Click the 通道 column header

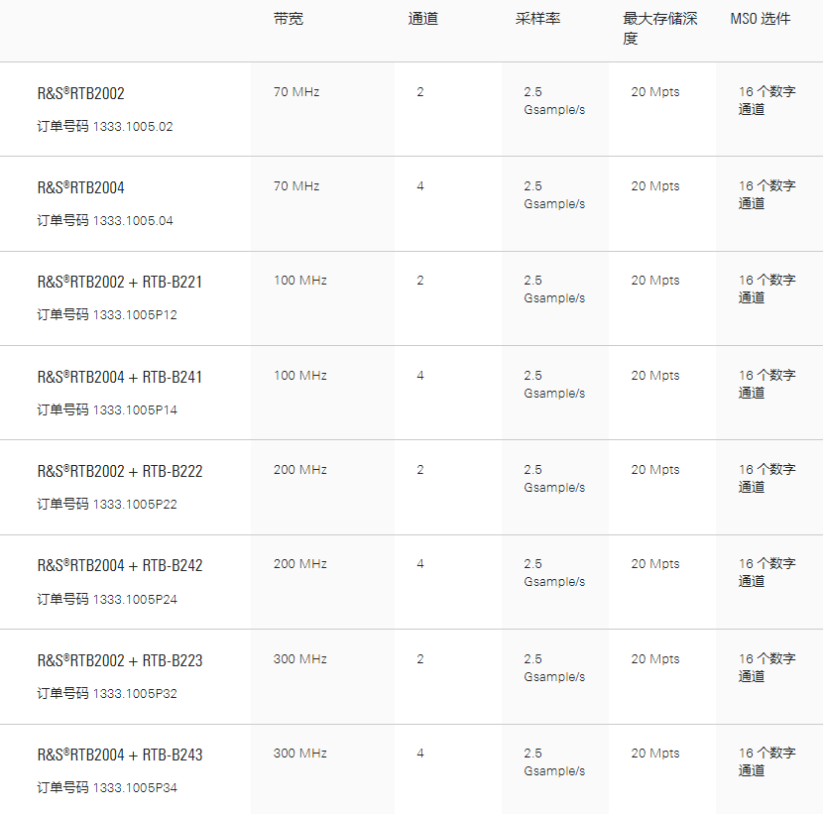[423, 19]
